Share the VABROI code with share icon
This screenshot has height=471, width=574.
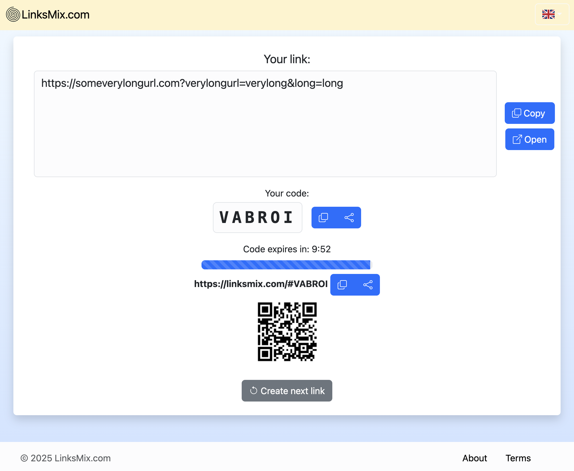coord(349,218)
